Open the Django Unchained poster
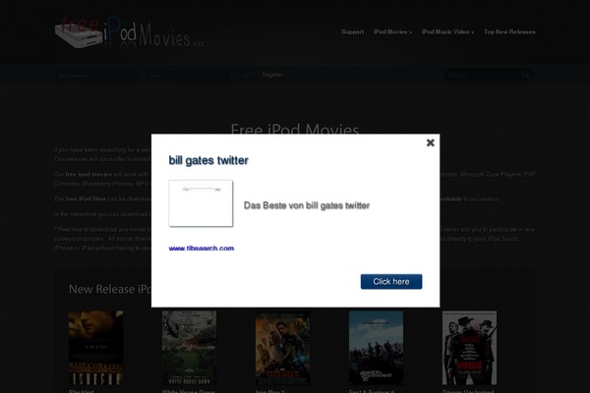Image resolution: width=590 pixels, height=393 pixels. pyautogui.click(x=469, y=348)
